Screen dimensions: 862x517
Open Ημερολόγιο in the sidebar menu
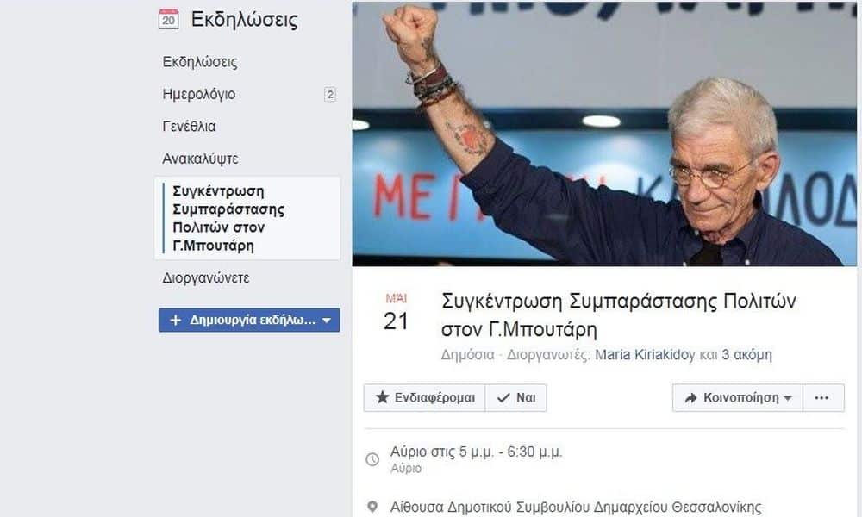[199, 94]
